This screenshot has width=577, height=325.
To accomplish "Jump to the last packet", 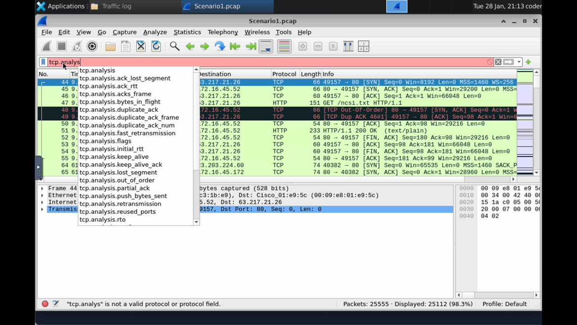I will tap(251, 46).
